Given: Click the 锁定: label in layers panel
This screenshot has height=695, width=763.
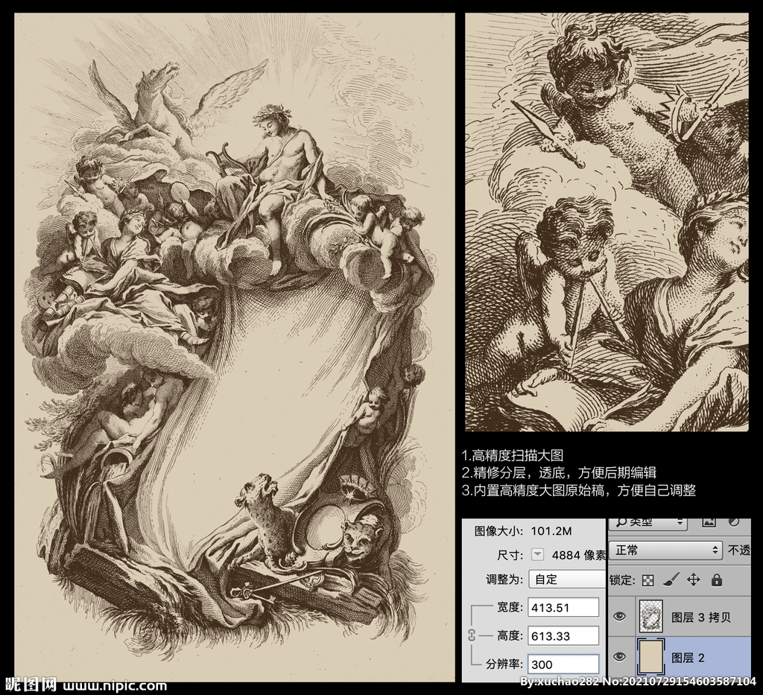Looking at the screenshot, I should pos(622,580).
